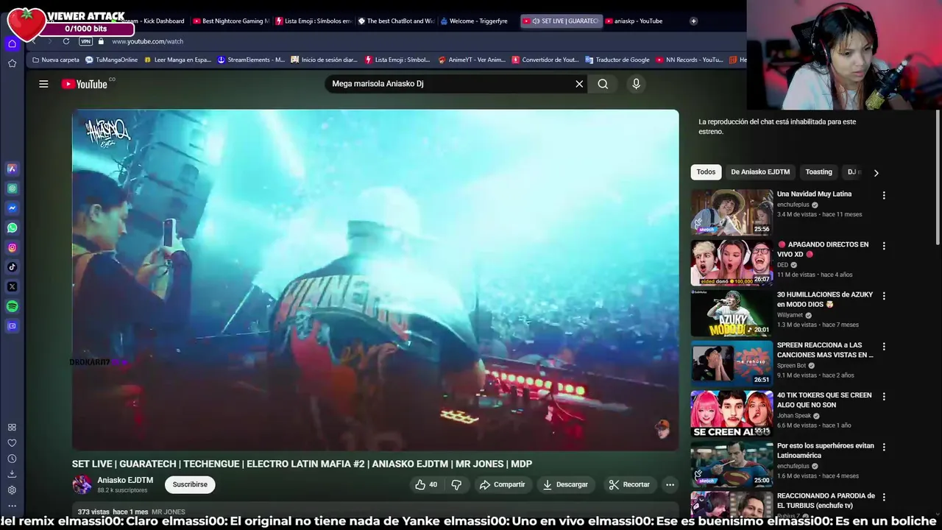
Task: Open Instagram in browser sidebar
Action: 12,248
